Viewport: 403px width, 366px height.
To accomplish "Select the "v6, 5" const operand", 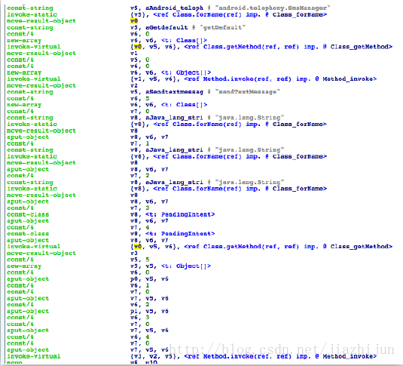I will pyautogui.click(x=140, y=98).
